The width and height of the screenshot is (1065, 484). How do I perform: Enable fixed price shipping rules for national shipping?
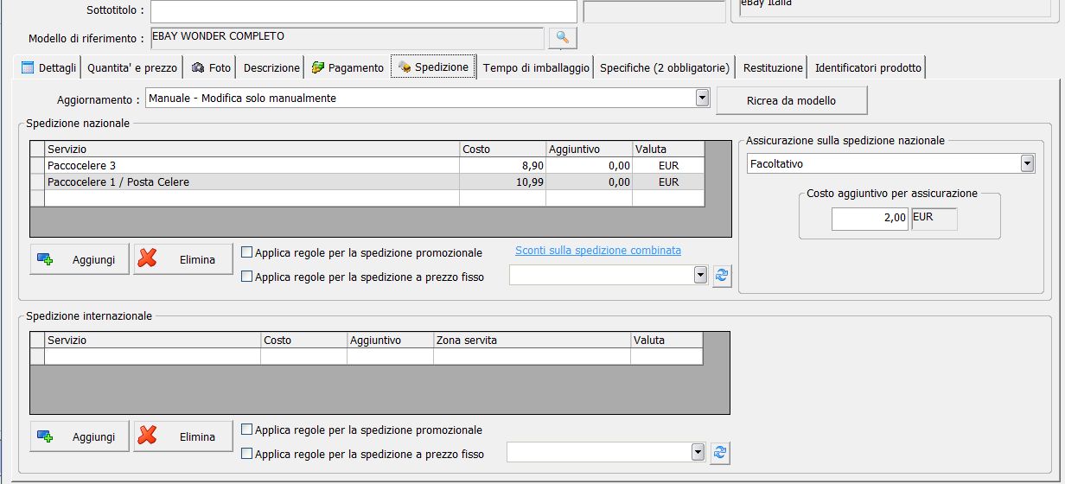coord(247,277)
